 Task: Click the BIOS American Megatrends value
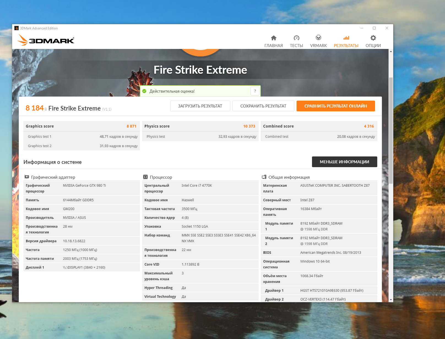pyautogui.click(x=331, y=253)
